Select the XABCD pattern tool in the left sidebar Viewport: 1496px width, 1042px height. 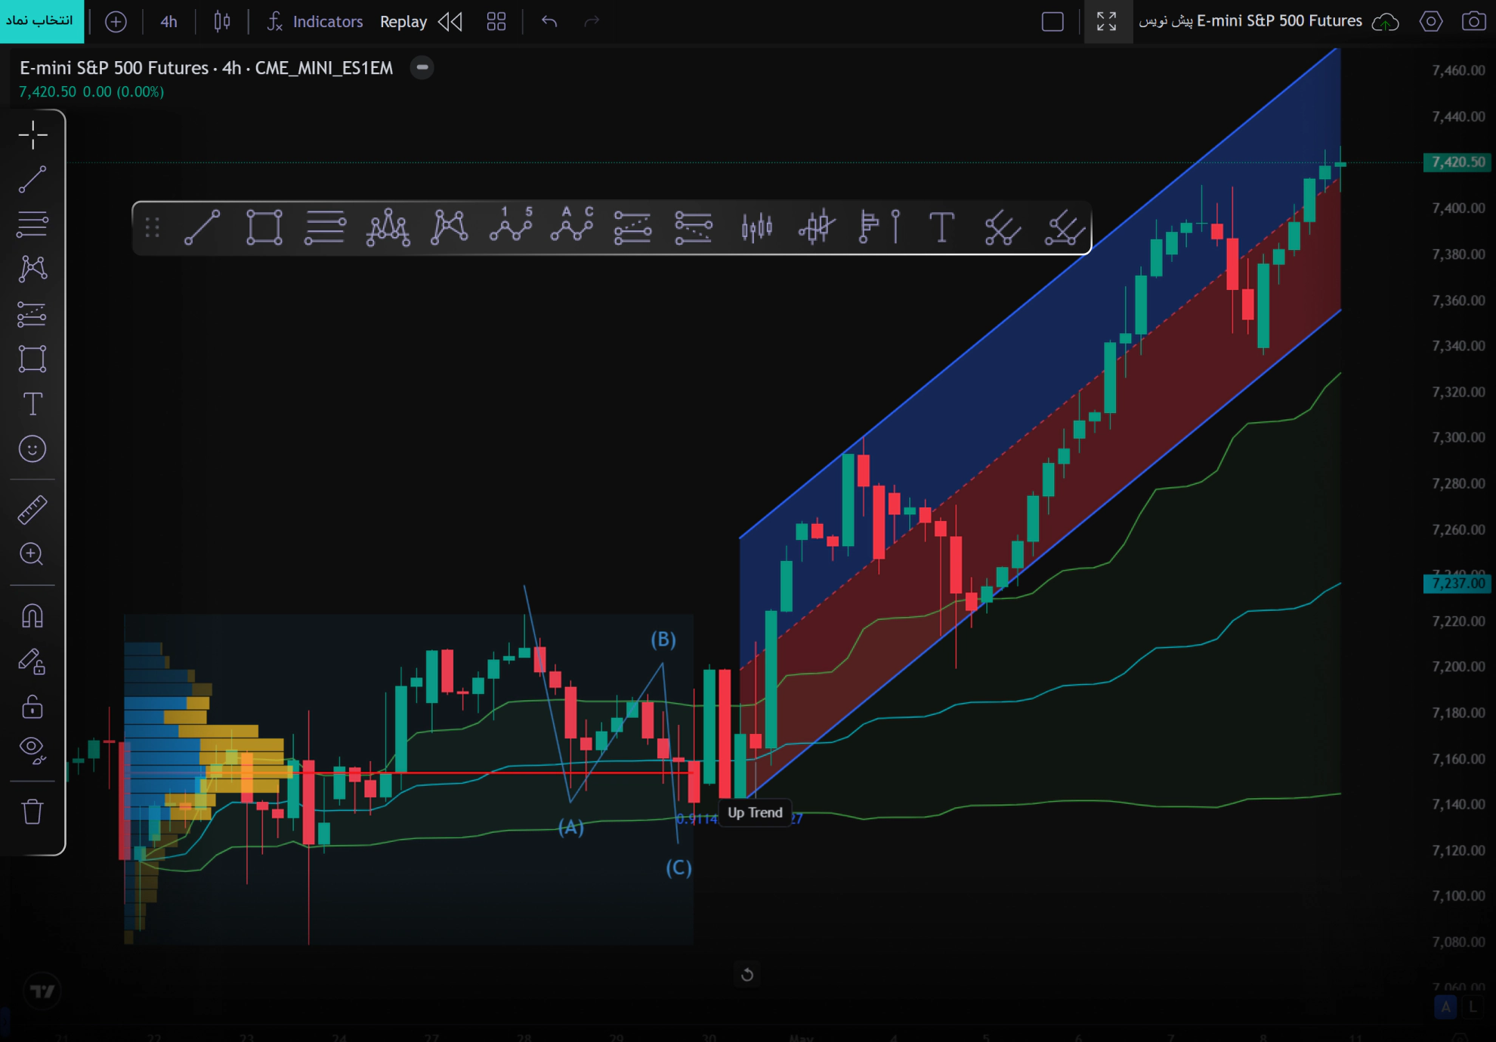pyautogui.click(x=32, y=269)
